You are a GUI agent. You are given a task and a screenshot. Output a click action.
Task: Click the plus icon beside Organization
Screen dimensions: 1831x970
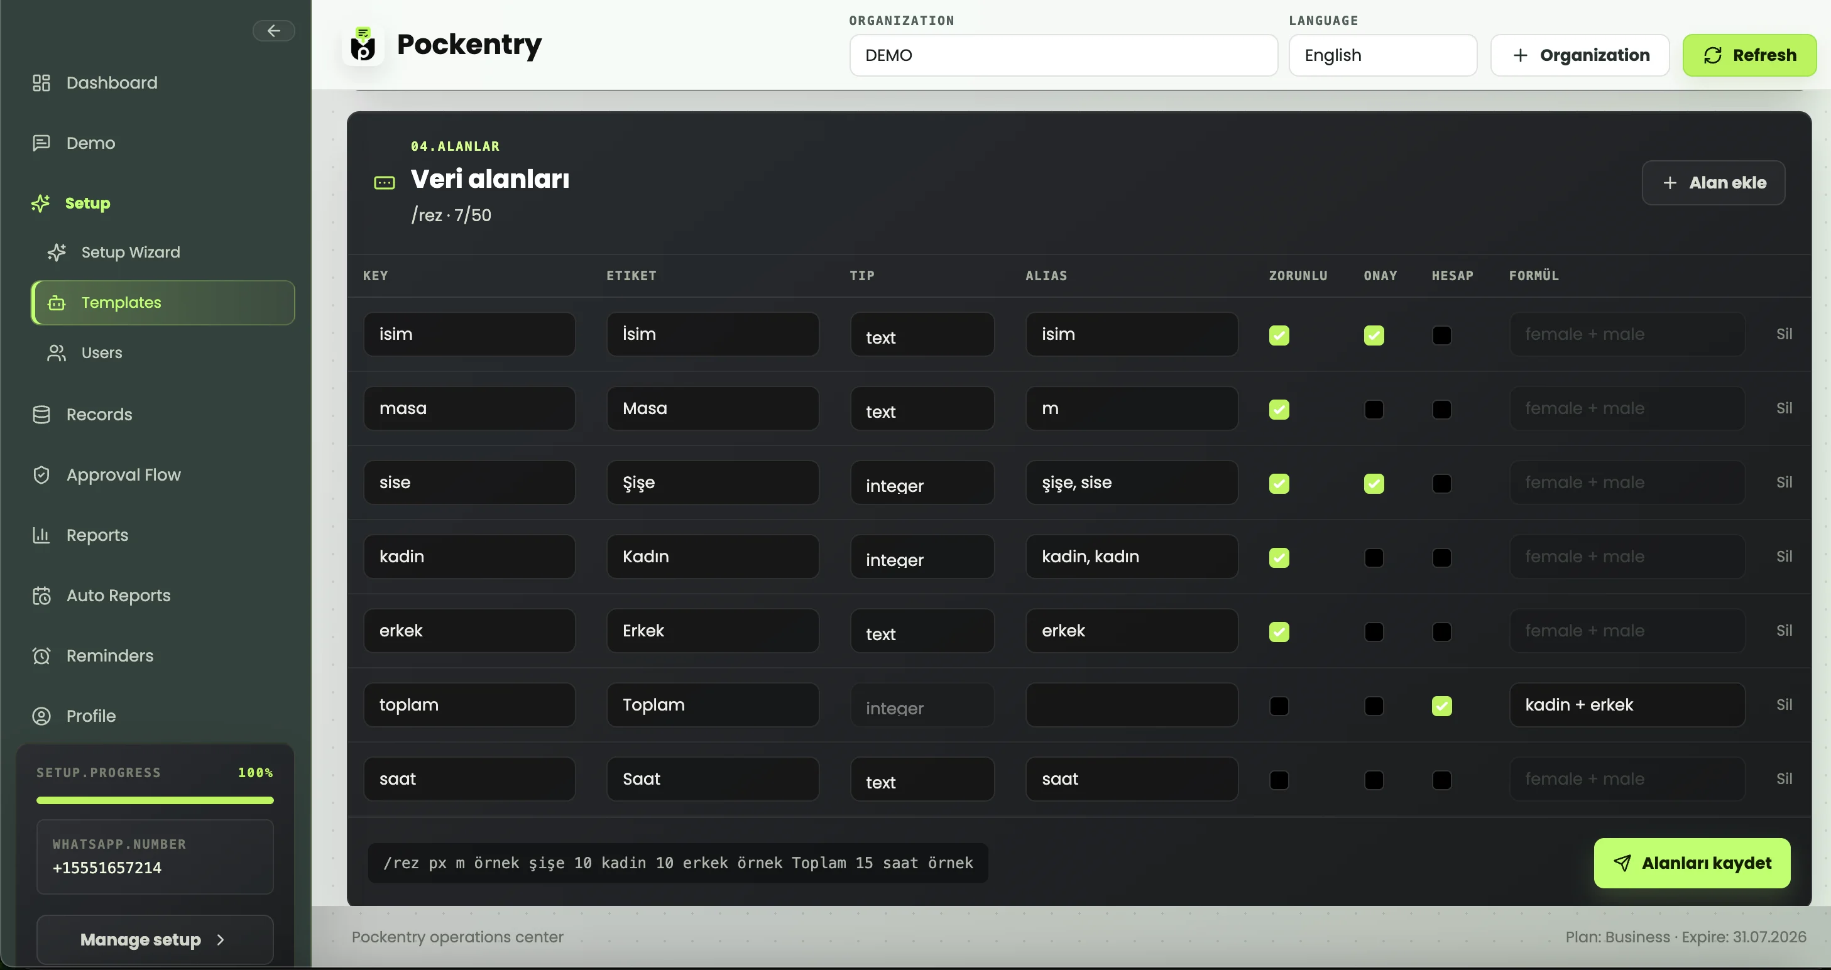click(1520, 55)
